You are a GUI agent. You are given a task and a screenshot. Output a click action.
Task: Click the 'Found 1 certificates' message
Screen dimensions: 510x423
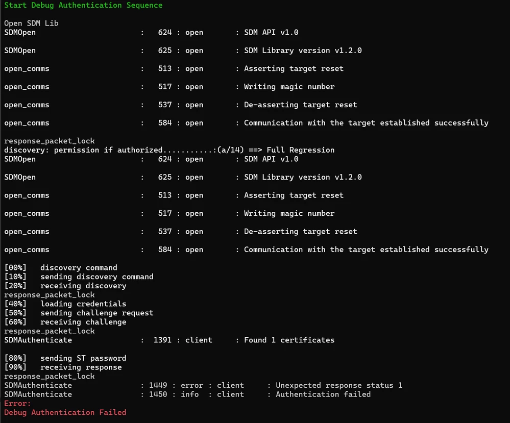[x=289, y=340]
